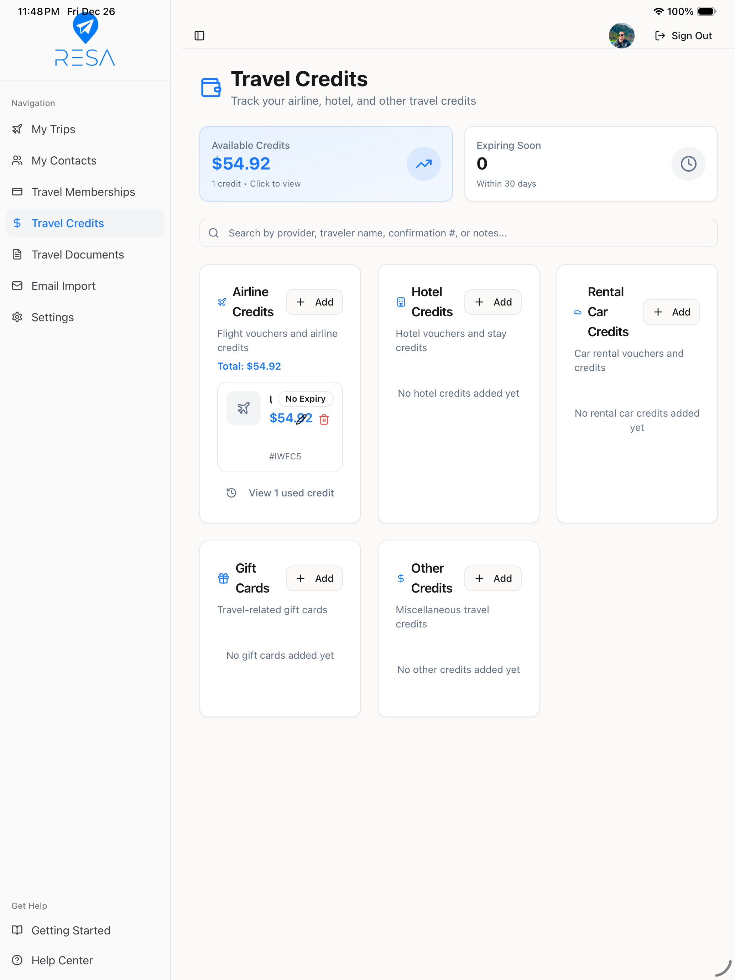735x980 pixels.
Task: Add a new gift card
Action: 314,579
